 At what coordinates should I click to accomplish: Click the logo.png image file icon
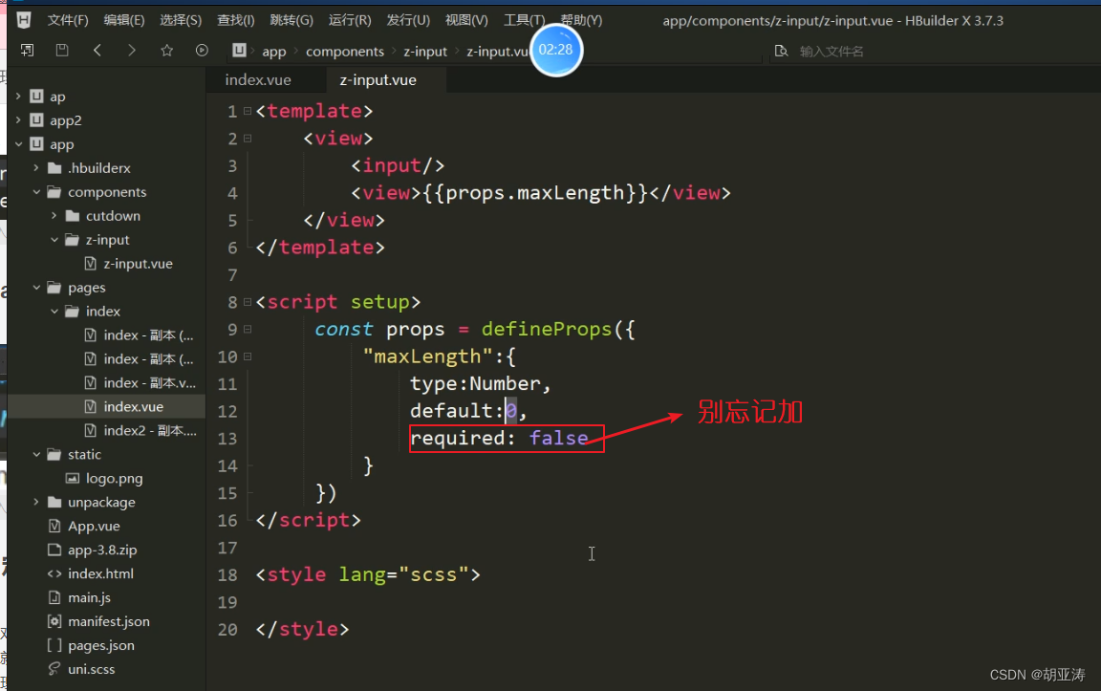coord(73,478)
